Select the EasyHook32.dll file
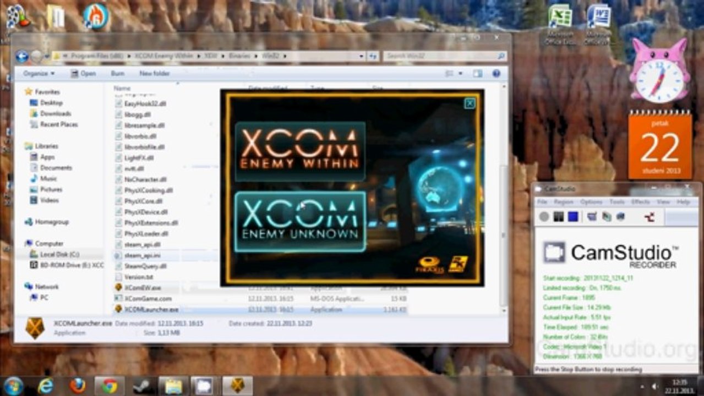The width and height of the screenshot is (704, 396). 141,103
